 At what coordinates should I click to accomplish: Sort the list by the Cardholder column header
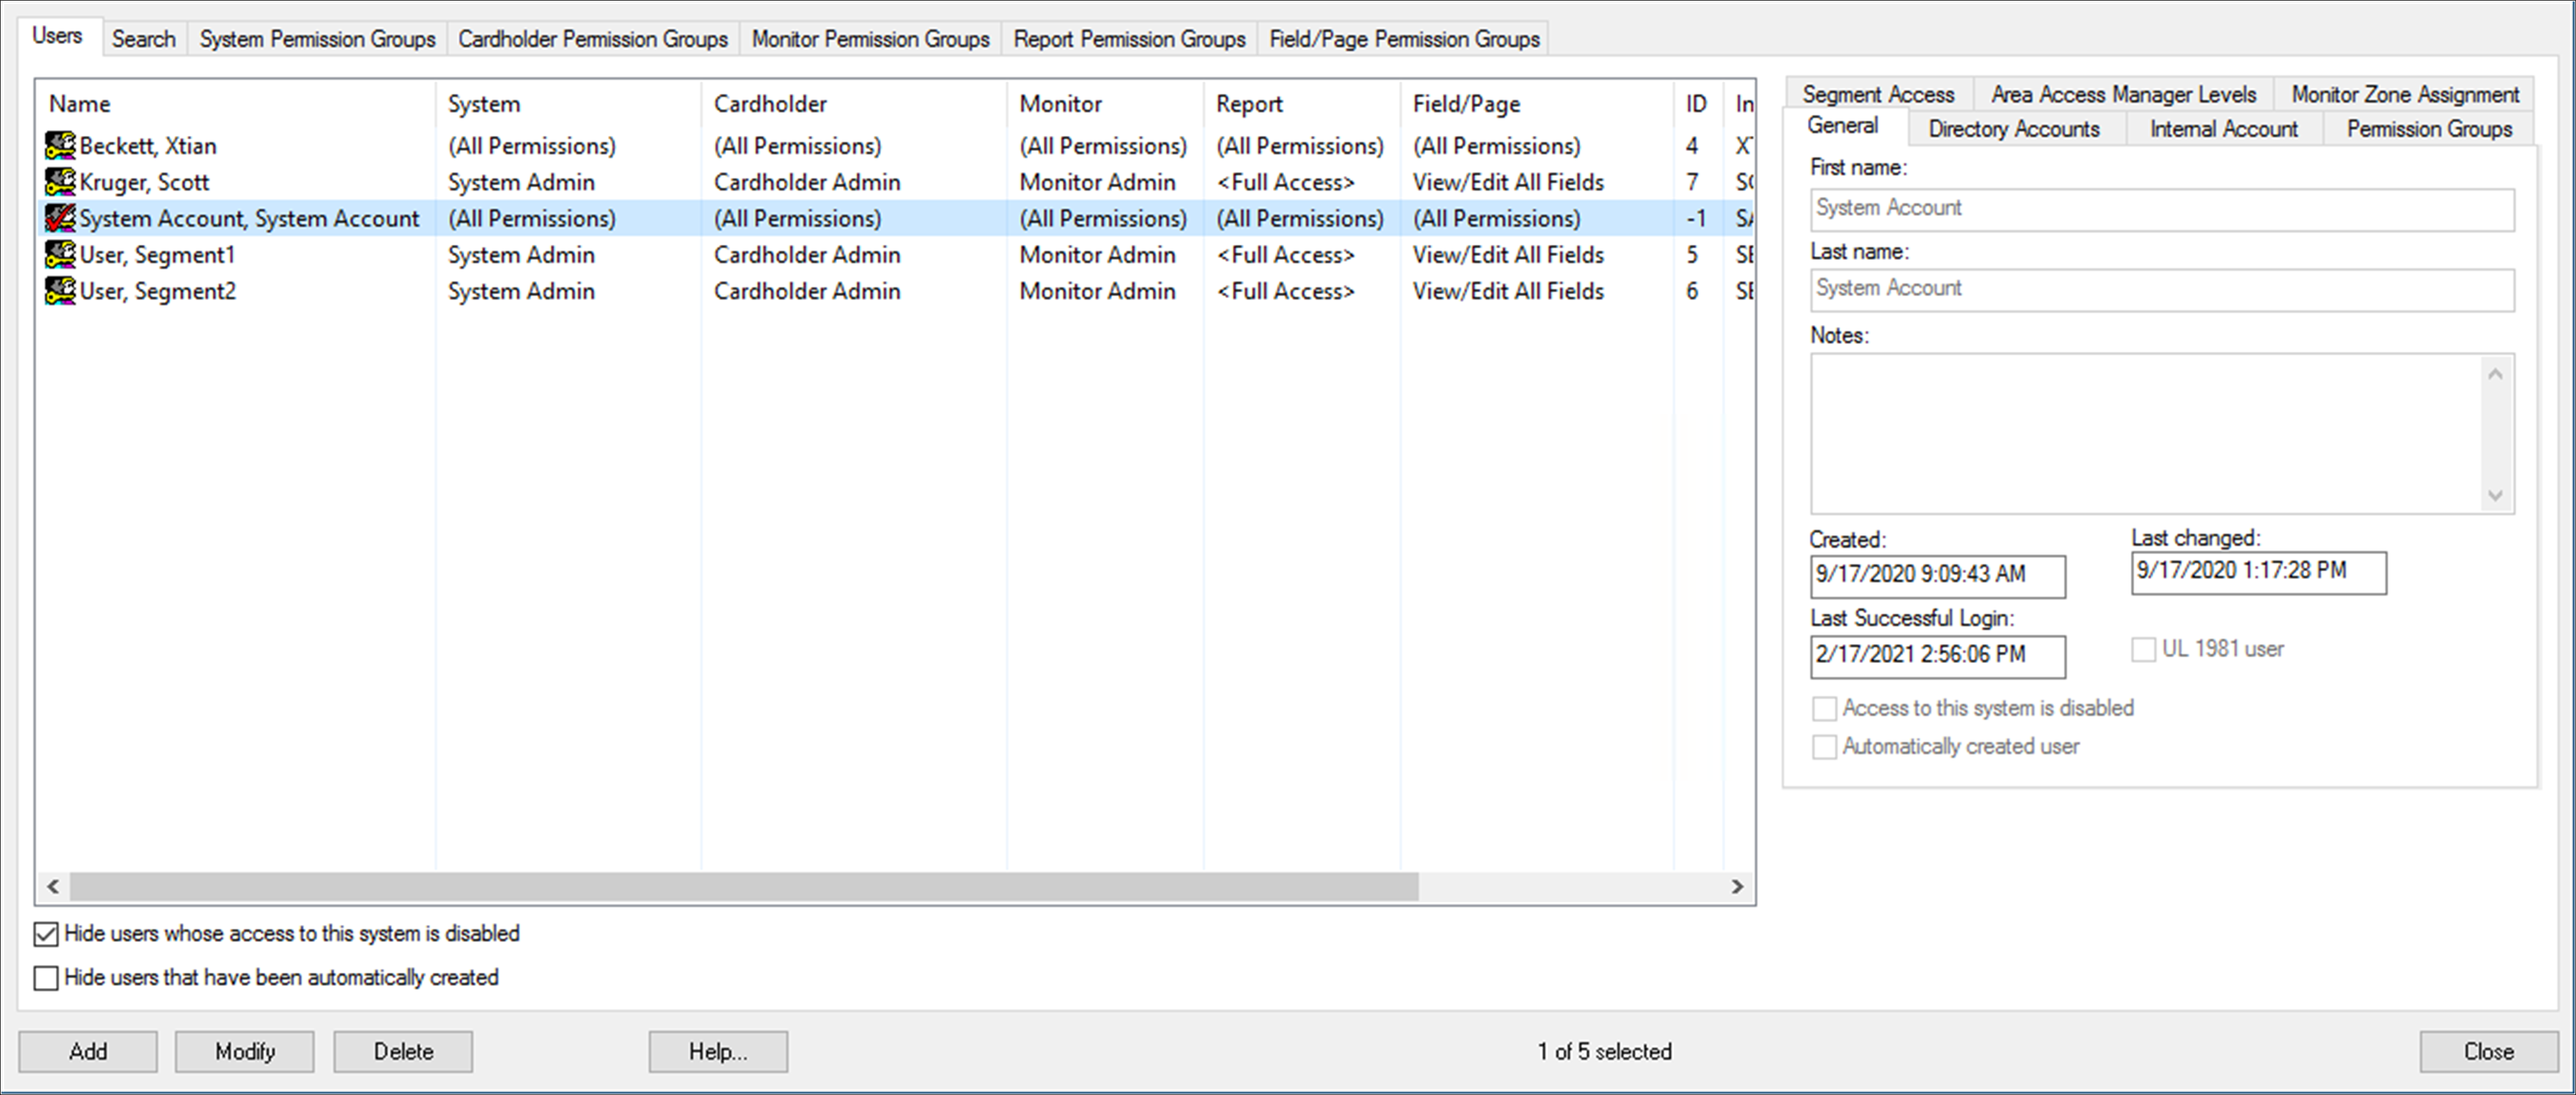pyautogui.click(x=770, y=104)
